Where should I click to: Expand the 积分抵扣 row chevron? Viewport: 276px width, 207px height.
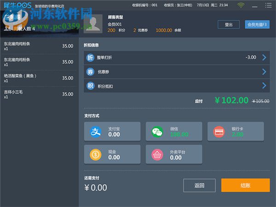264,86
